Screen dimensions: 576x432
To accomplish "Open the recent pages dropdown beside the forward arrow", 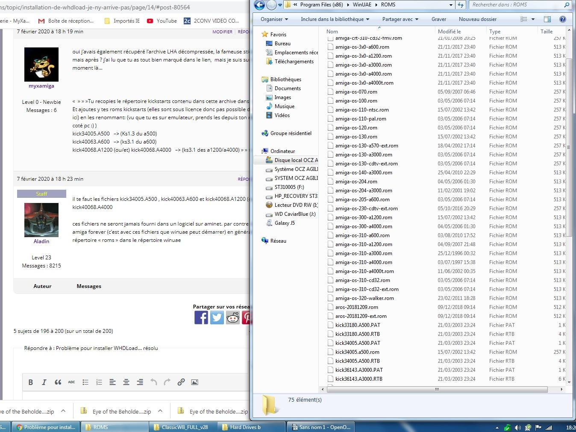I will tap(280, 5).
